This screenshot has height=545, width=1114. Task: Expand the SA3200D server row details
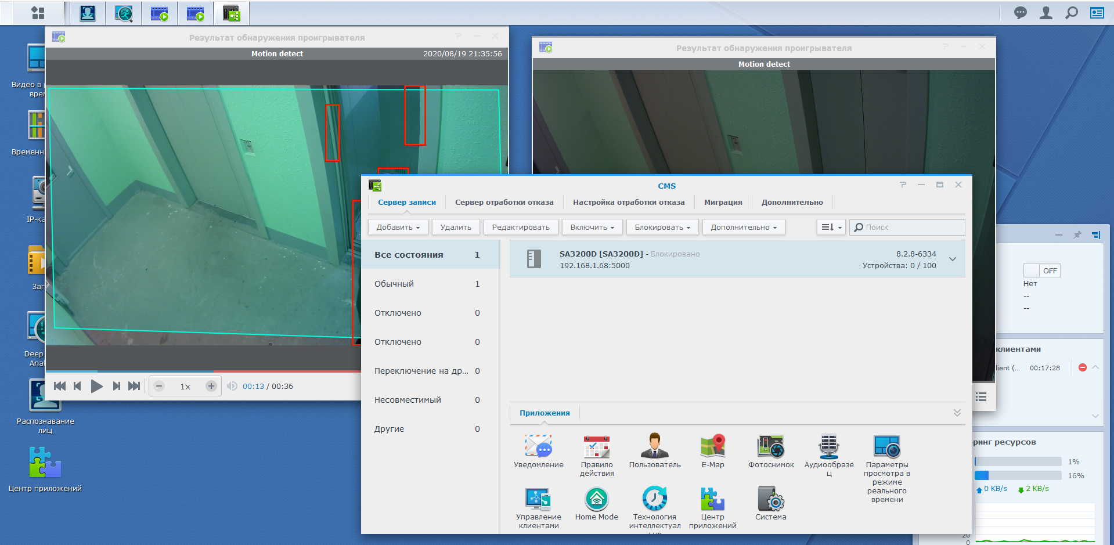click(x=952, y=259)
